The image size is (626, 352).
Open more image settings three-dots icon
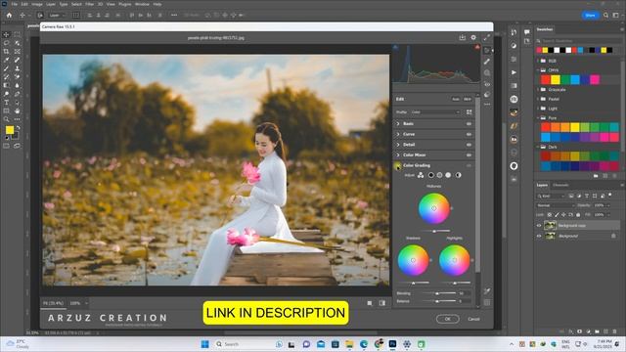coord(487,105)
